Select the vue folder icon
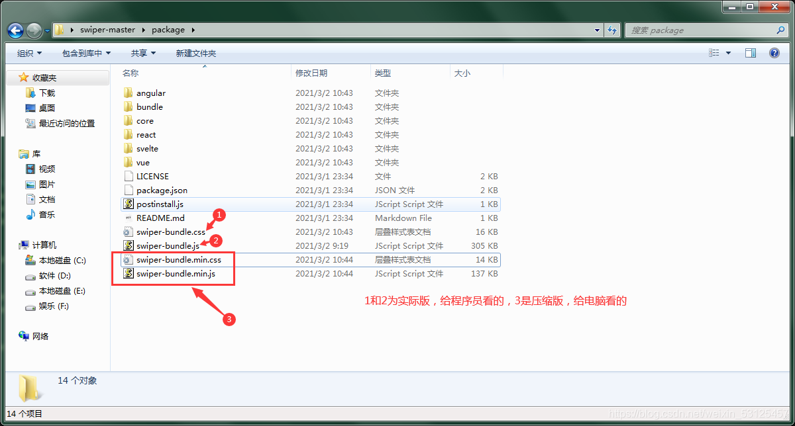Screen dimensions: 795x426 point(129,163)
